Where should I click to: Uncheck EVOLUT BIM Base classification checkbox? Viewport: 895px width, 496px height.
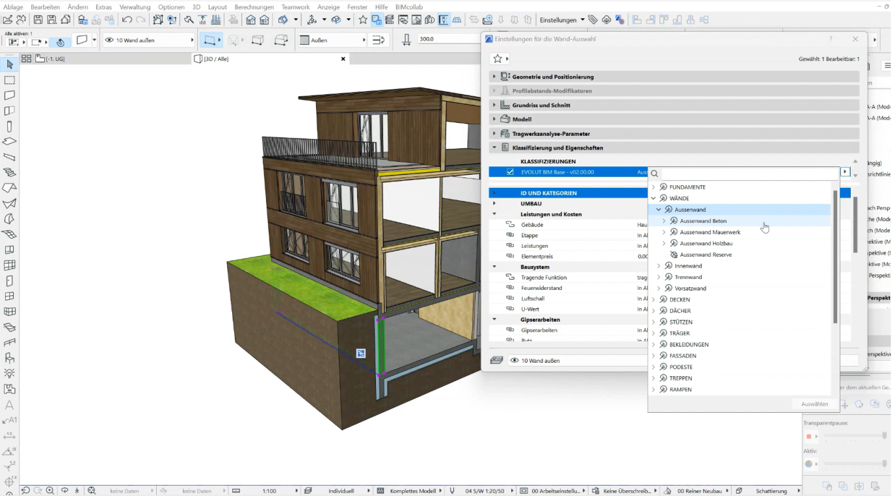point(510,172)
